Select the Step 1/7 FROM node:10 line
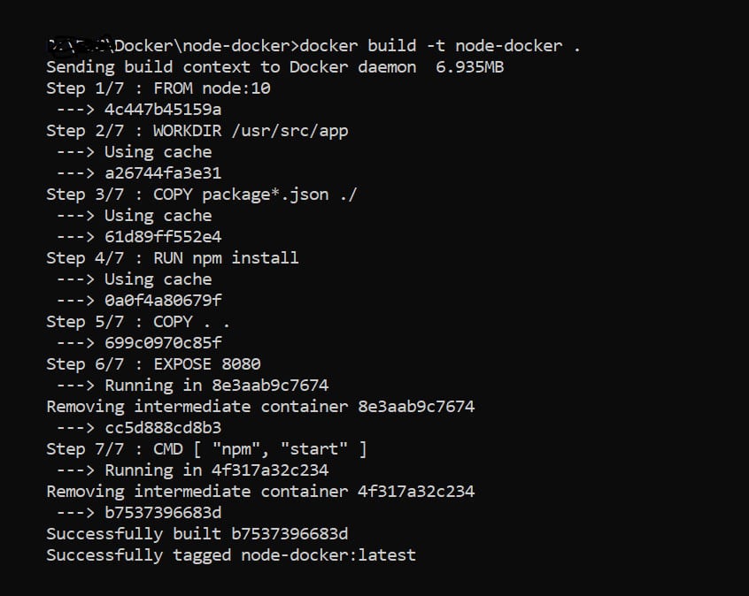Viewport: 749px width, 596px height. point(158,88)
